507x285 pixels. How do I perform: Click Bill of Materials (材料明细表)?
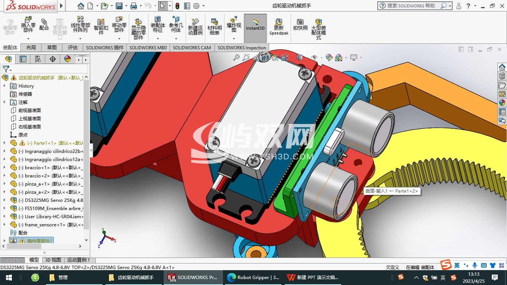tap(214, 27)
